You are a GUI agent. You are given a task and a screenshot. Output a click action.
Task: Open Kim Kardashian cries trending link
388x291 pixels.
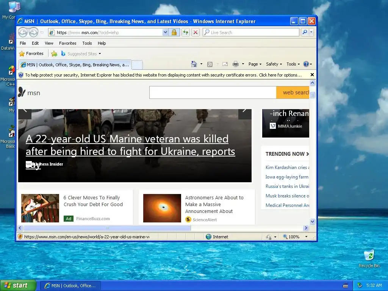tap(287, 167)
